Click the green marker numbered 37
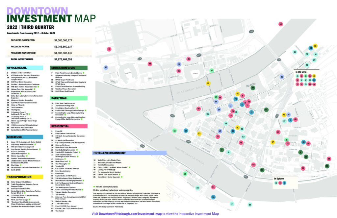 coord(212,70)
